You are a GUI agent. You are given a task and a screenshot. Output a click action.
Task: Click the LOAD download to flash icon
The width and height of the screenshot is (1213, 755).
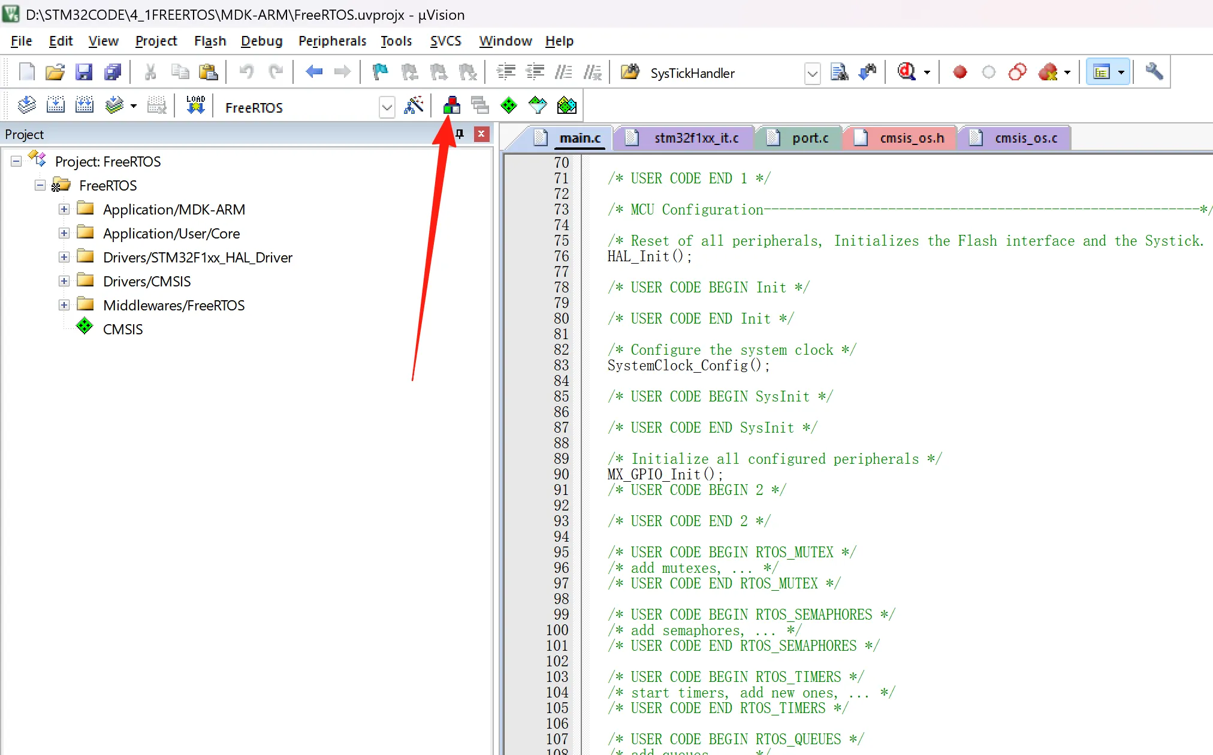click(195, 106)
